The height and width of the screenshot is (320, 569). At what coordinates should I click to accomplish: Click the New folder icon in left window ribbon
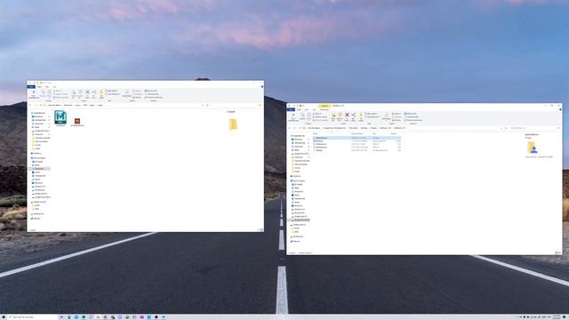coord(101,93)
